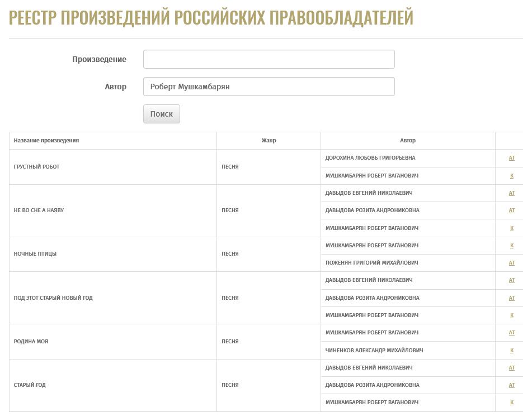Viewport: 523px width, 417px height.
Task: Open K link for Мушкамбарян in Грустный робот
Action: (512, 176)
